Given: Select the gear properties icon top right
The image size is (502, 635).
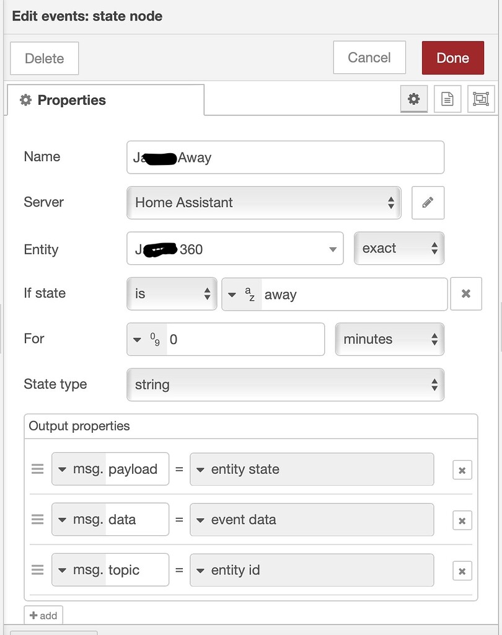Looking at the screenshot, I should pyautogui.click(x=414, y=99).
